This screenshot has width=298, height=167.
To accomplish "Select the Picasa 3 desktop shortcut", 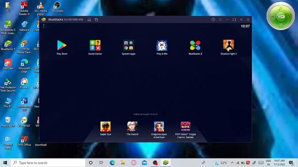I will pos(24,83).
